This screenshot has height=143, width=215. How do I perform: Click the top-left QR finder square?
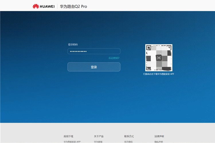tap(148, 47)
